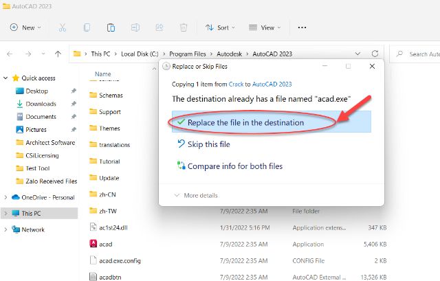Open the New item dropdown
Screen dimensions: 440x281
click(25, 27)
